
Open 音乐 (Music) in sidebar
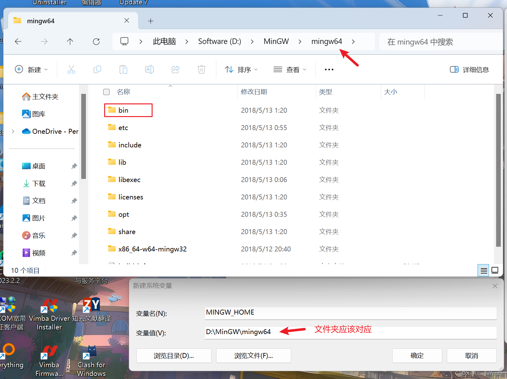coord(34,235)
